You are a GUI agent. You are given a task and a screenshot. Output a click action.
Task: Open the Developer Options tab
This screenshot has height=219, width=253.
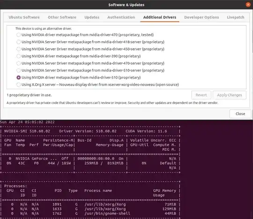click(201, 17)
